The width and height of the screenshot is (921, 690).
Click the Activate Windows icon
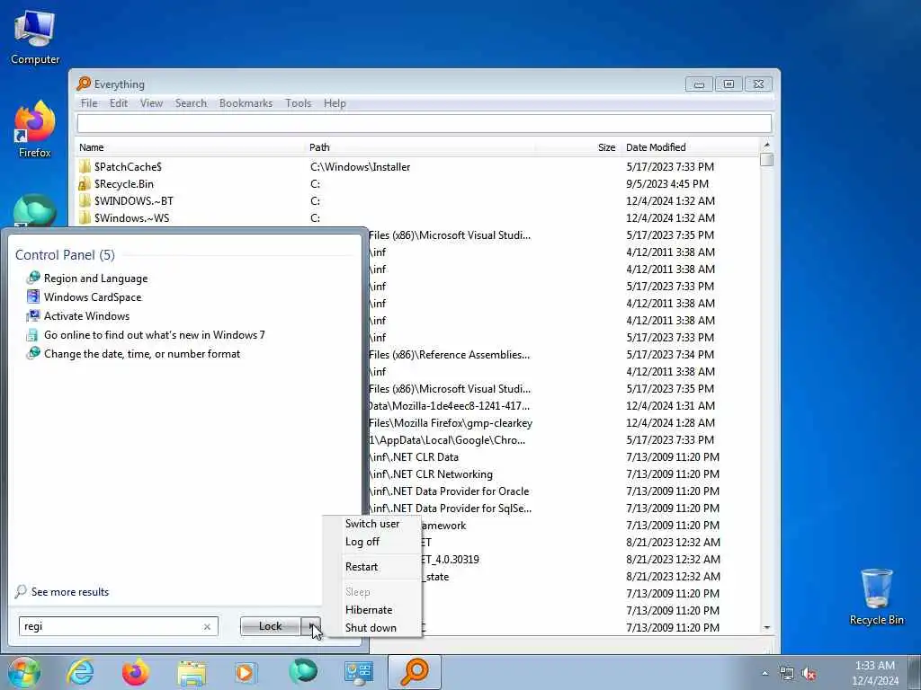coord(33,315)
